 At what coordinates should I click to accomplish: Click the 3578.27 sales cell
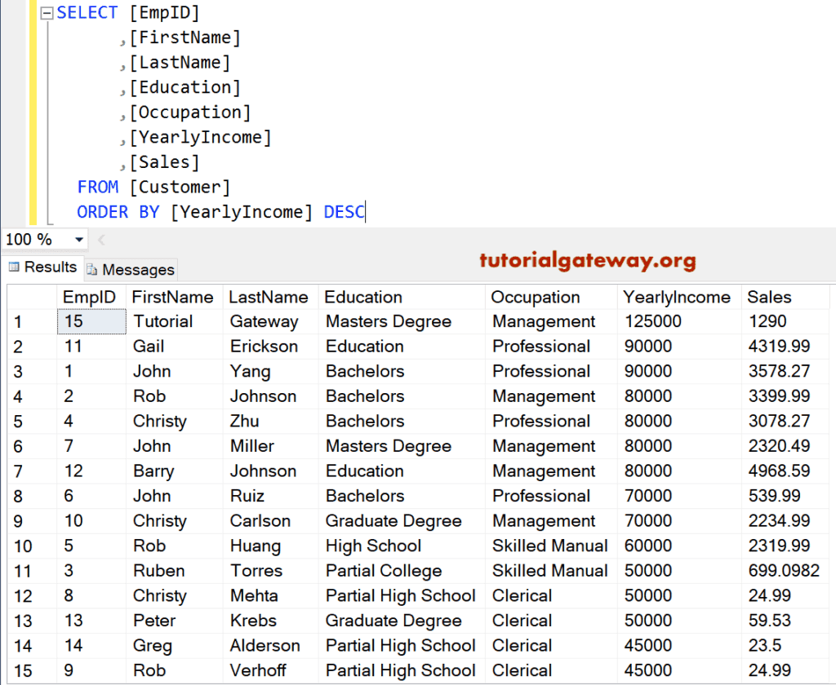[785, 371]
